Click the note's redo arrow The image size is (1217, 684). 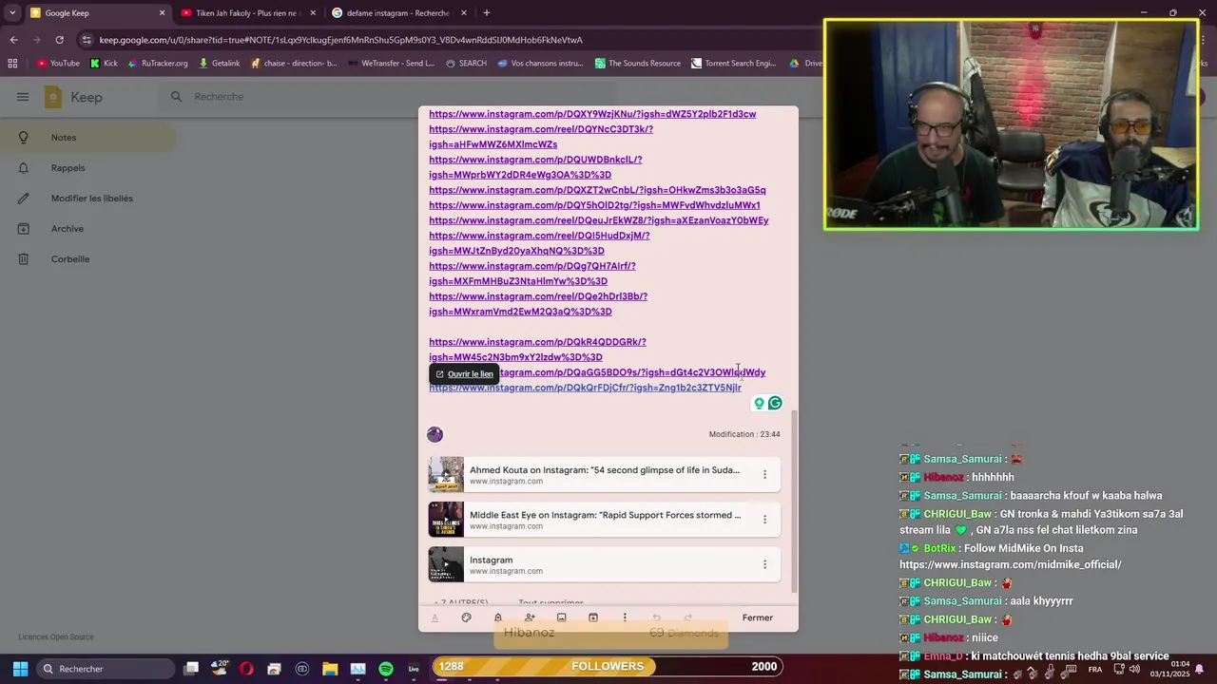(x=688, y=617)
